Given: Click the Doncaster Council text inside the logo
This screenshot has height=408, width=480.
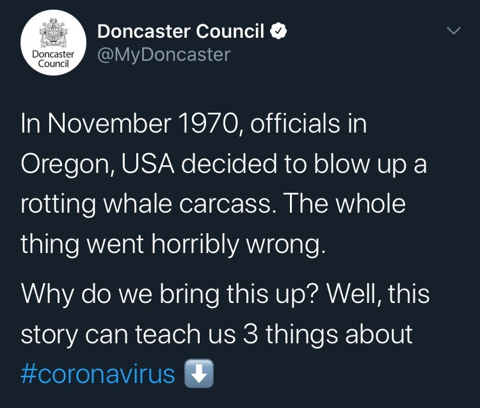Looking at the screenshot, I should click(52, 59).
